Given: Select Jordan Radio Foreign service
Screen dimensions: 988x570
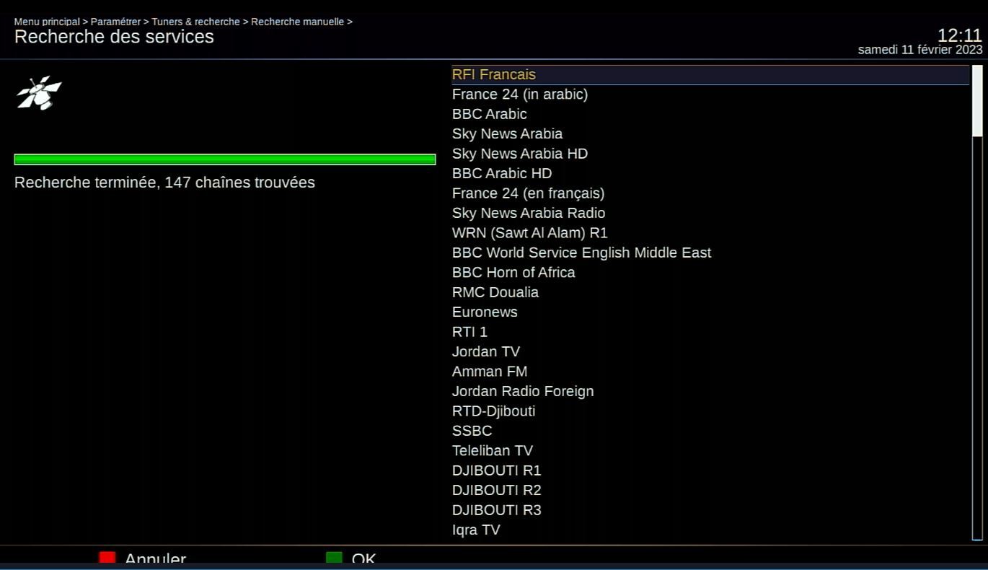Looking at the screenshot, I should click(710, 392).
